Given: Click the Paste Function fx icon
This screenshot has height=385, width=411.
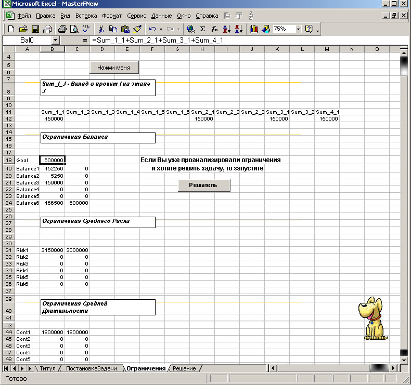Looking at the screenshot, I should click(214, 29).
